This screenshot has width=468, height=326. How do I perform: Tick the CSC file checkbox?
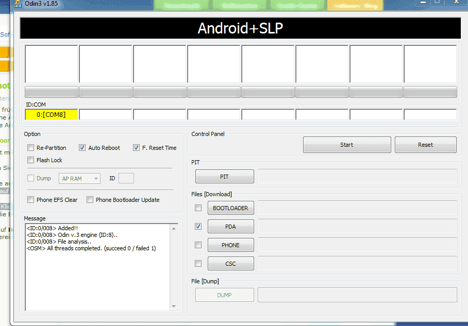(x=198, y=263)
